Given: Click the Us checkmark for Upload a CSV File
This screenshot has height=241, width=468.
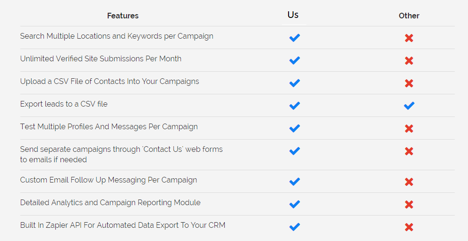Looking at the screenshot, I should pyautogui.click(x=295, y=83).
